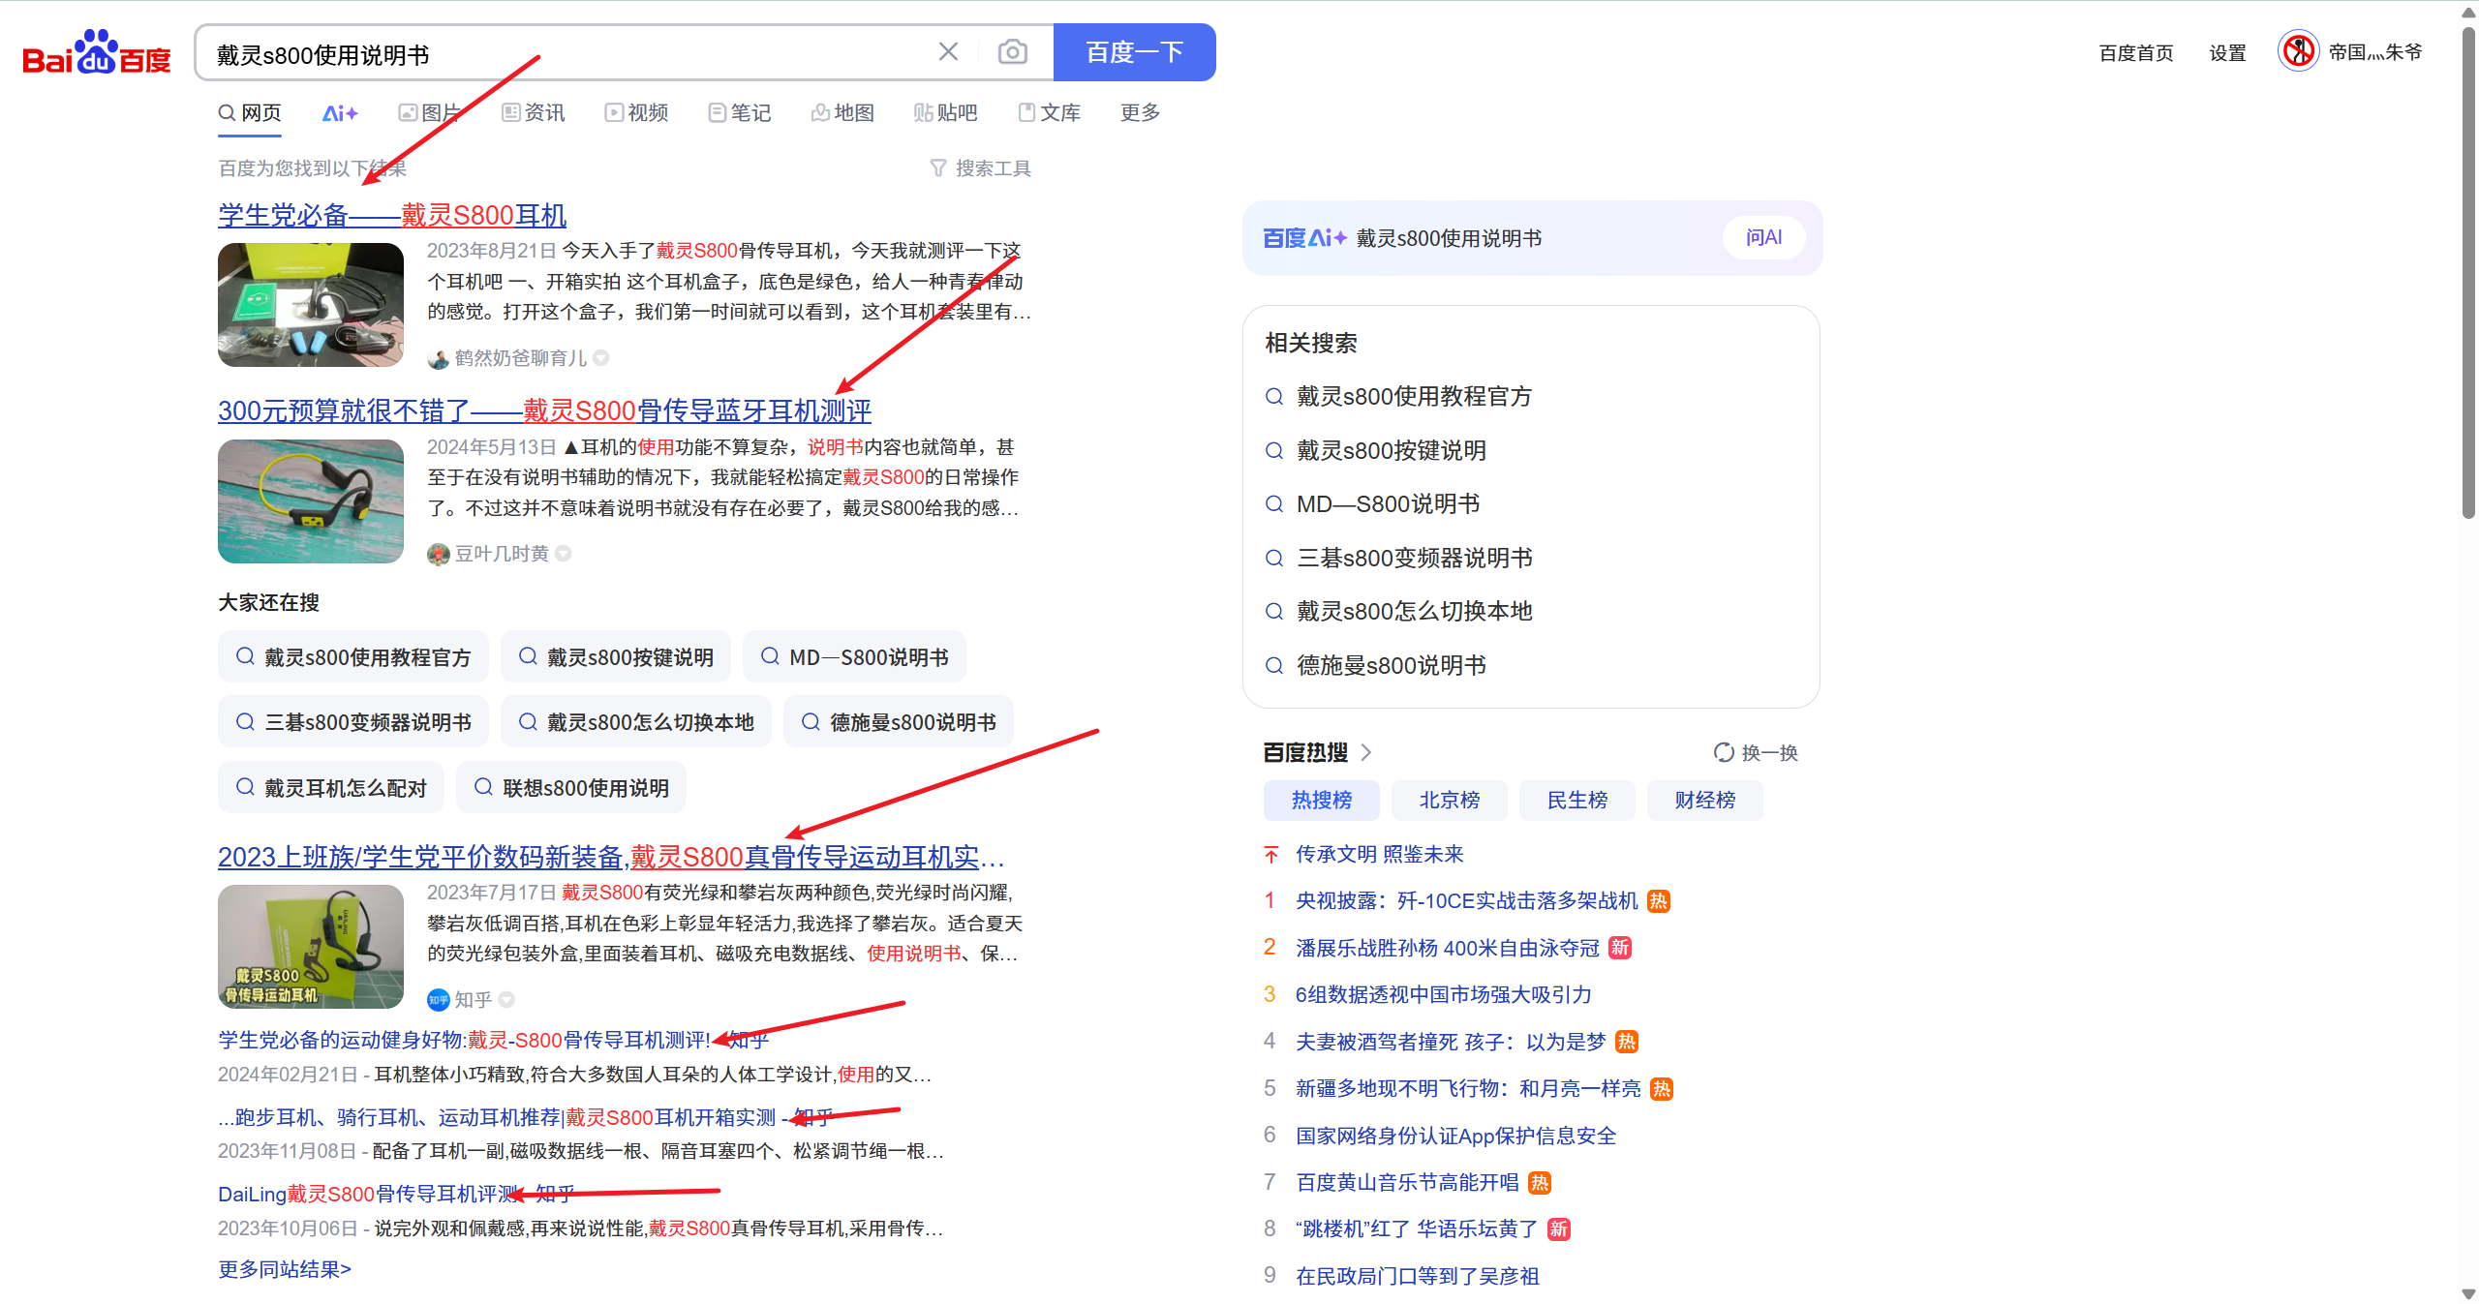Switch to the 图片 tab
Viewport: 2479px width, 1304px height.
[429, 113]
